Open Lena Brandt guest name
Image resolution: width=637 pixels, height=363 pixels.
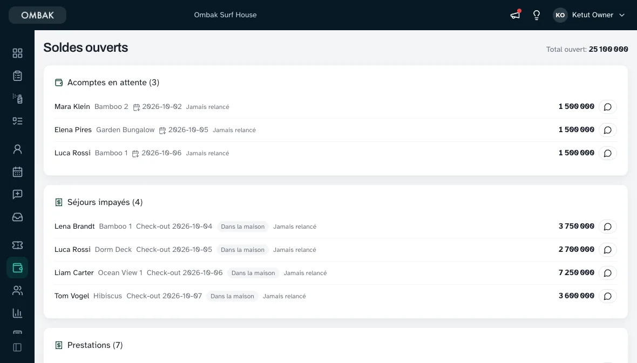pyautogui.click(x=74, y=226)
